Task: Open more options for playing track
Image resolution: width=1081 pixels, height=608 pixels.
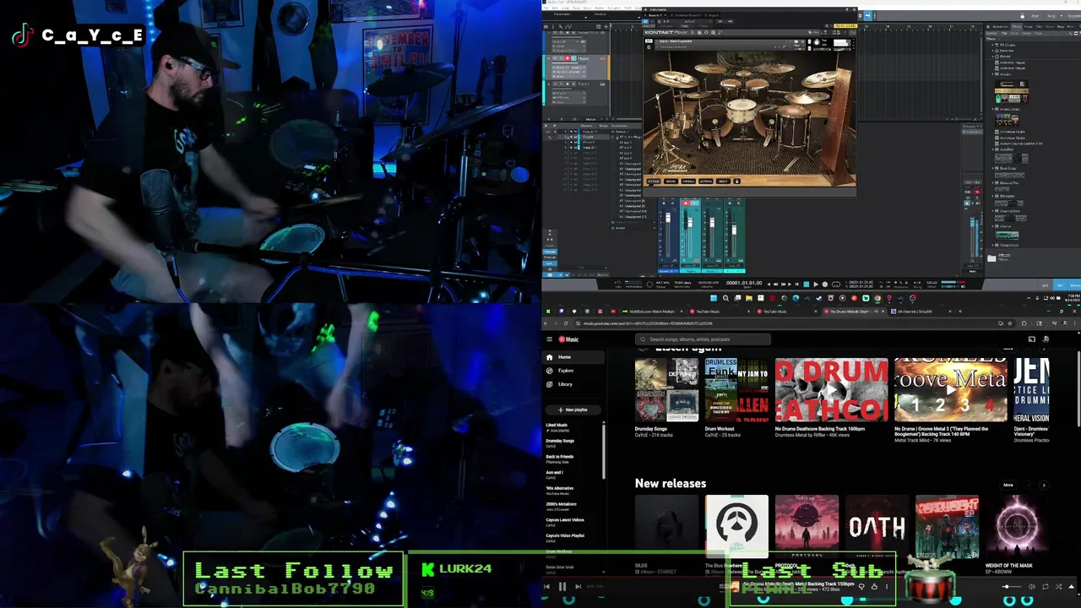Action: 887,586
